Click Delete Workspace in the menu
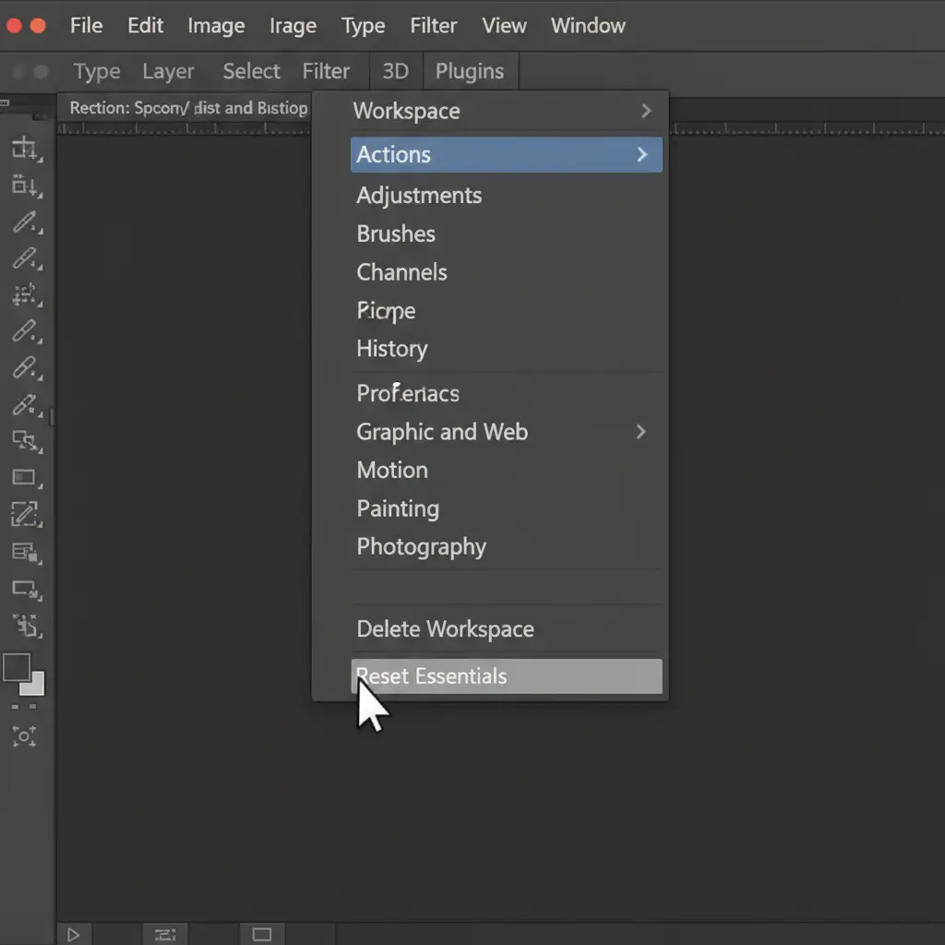This screenshot has width=945, height=945. point(445,629)
